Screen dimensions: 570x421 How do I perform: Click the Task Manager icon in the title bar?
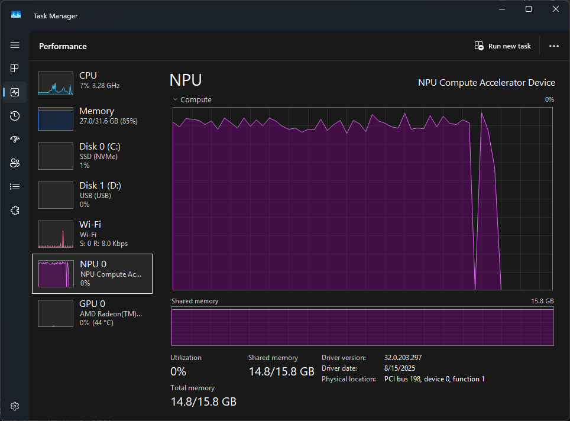15,14
